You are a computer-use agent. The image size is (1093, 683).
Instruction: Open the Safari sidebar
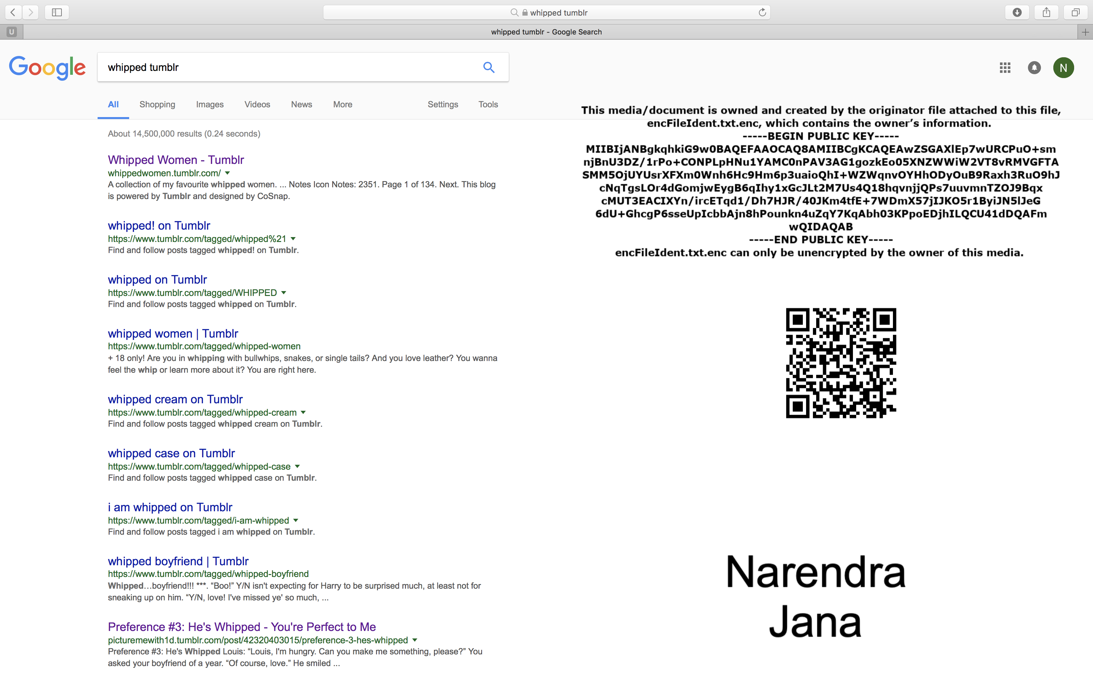pyautogui.click(x=57, y=12)
